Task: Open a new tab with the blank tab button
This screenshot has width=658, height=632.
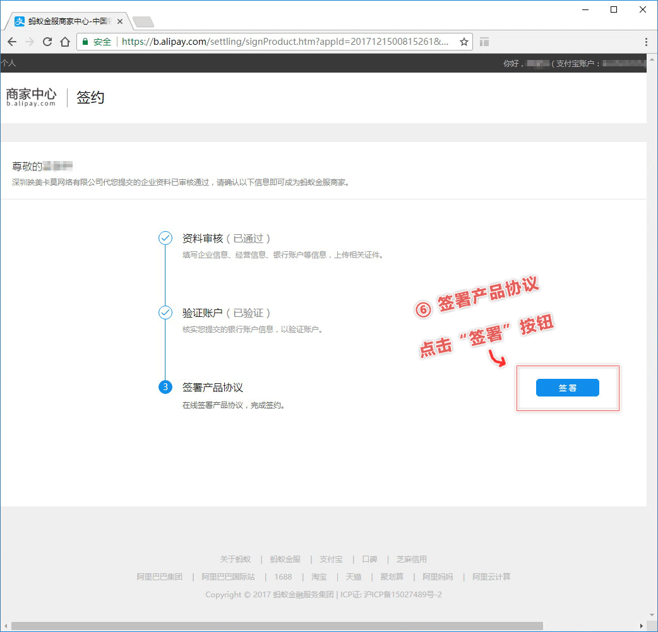Action: point(143,21)
